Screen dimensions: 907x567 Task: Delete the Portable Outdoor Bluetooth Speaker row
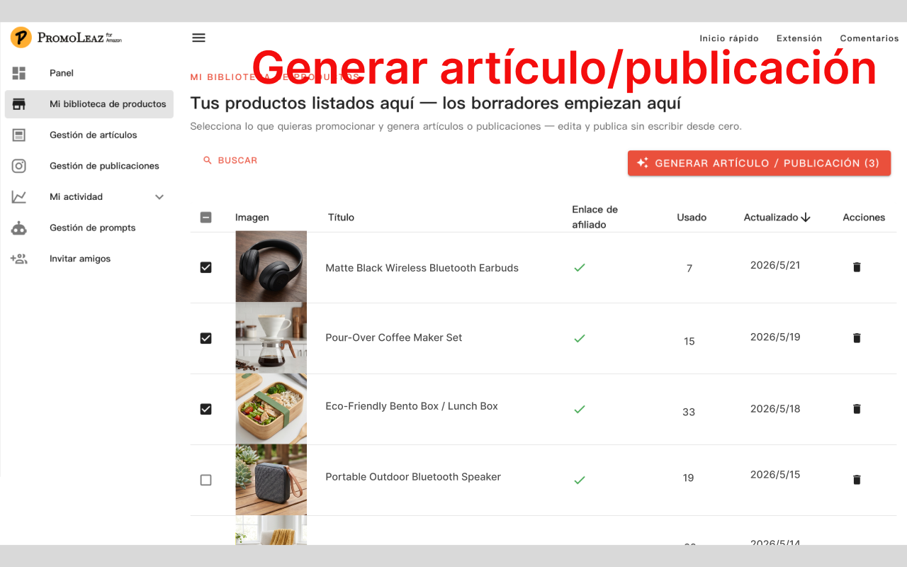(857, 480)
